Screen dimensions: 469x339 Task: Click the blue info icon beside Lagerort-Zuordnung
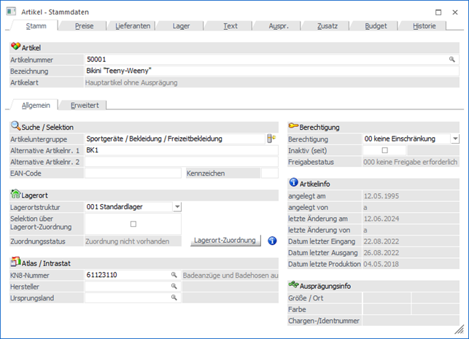[x=271, y=241]
